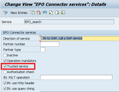Enable the Inactive checkbox
This screenshot has height=92, width=119.
[x=5, y=55]
